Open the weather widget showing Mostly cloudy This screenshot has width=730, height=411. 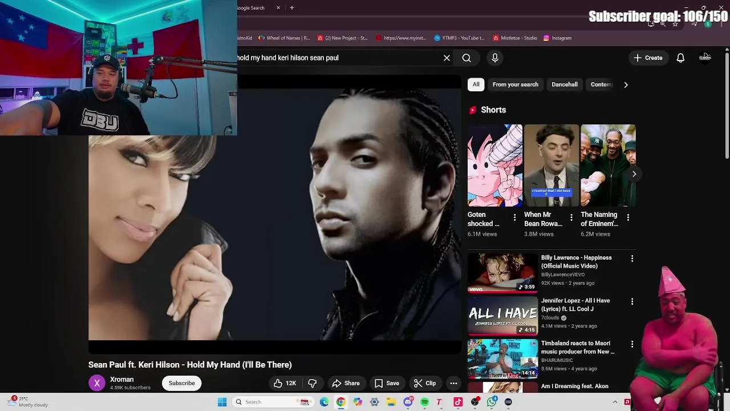[x=29, y=402]
